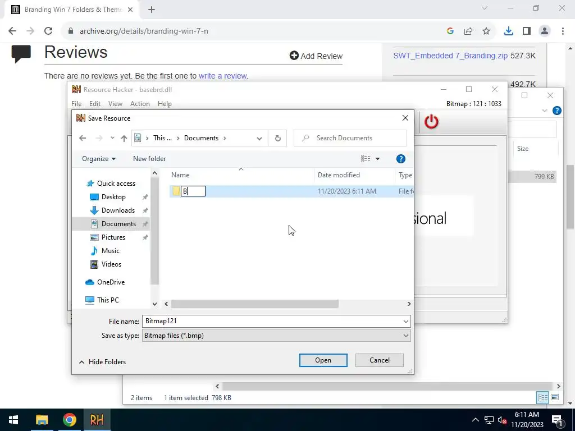Open the View menu in Resource Hacker
This screenshot has width=575, height=431.
[115, 104]
